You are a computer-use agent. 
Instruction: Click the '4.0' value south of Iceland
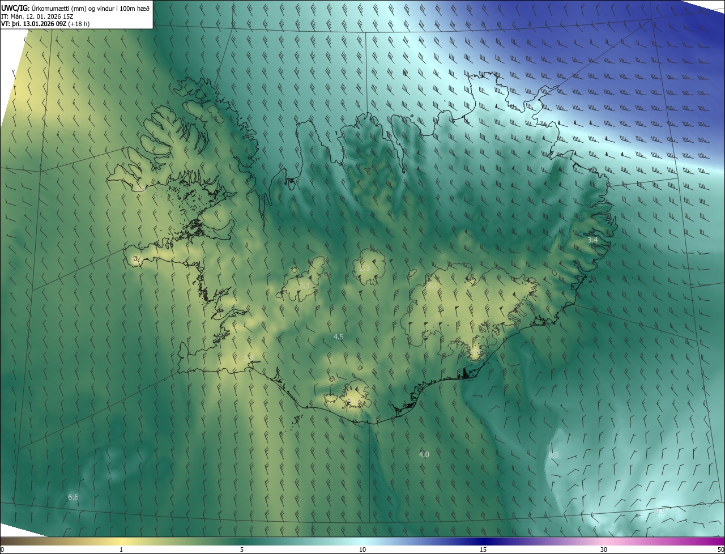(x=424, y=454)
